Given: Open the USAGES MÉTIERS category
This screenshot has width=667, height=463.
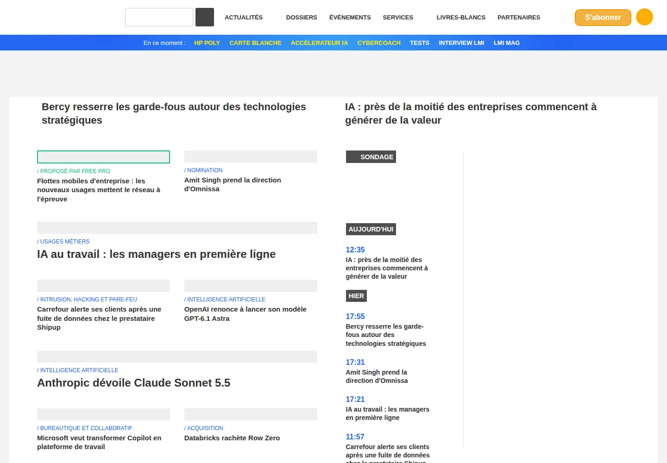Looking at the screenshot, I should [x=63, y=242].
